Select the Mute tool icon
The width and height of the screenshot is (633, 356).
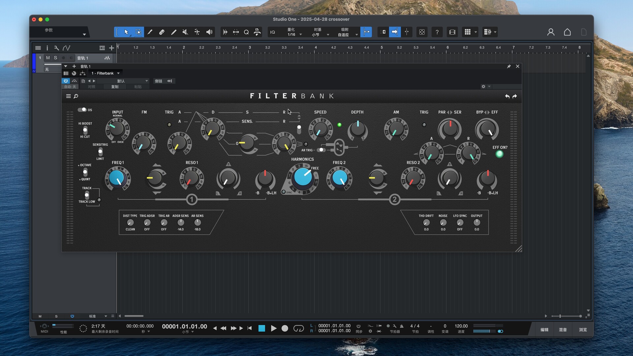coord(185,32)
